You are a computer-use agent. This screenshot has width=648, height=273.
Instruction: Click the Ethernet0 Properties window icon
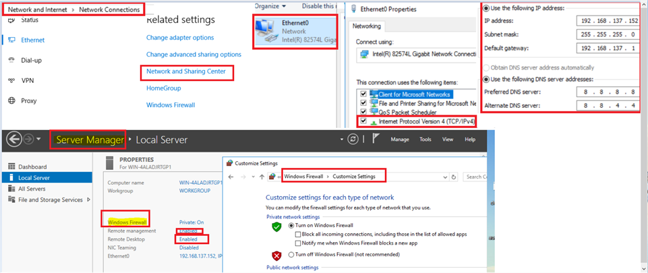[354, 9]
